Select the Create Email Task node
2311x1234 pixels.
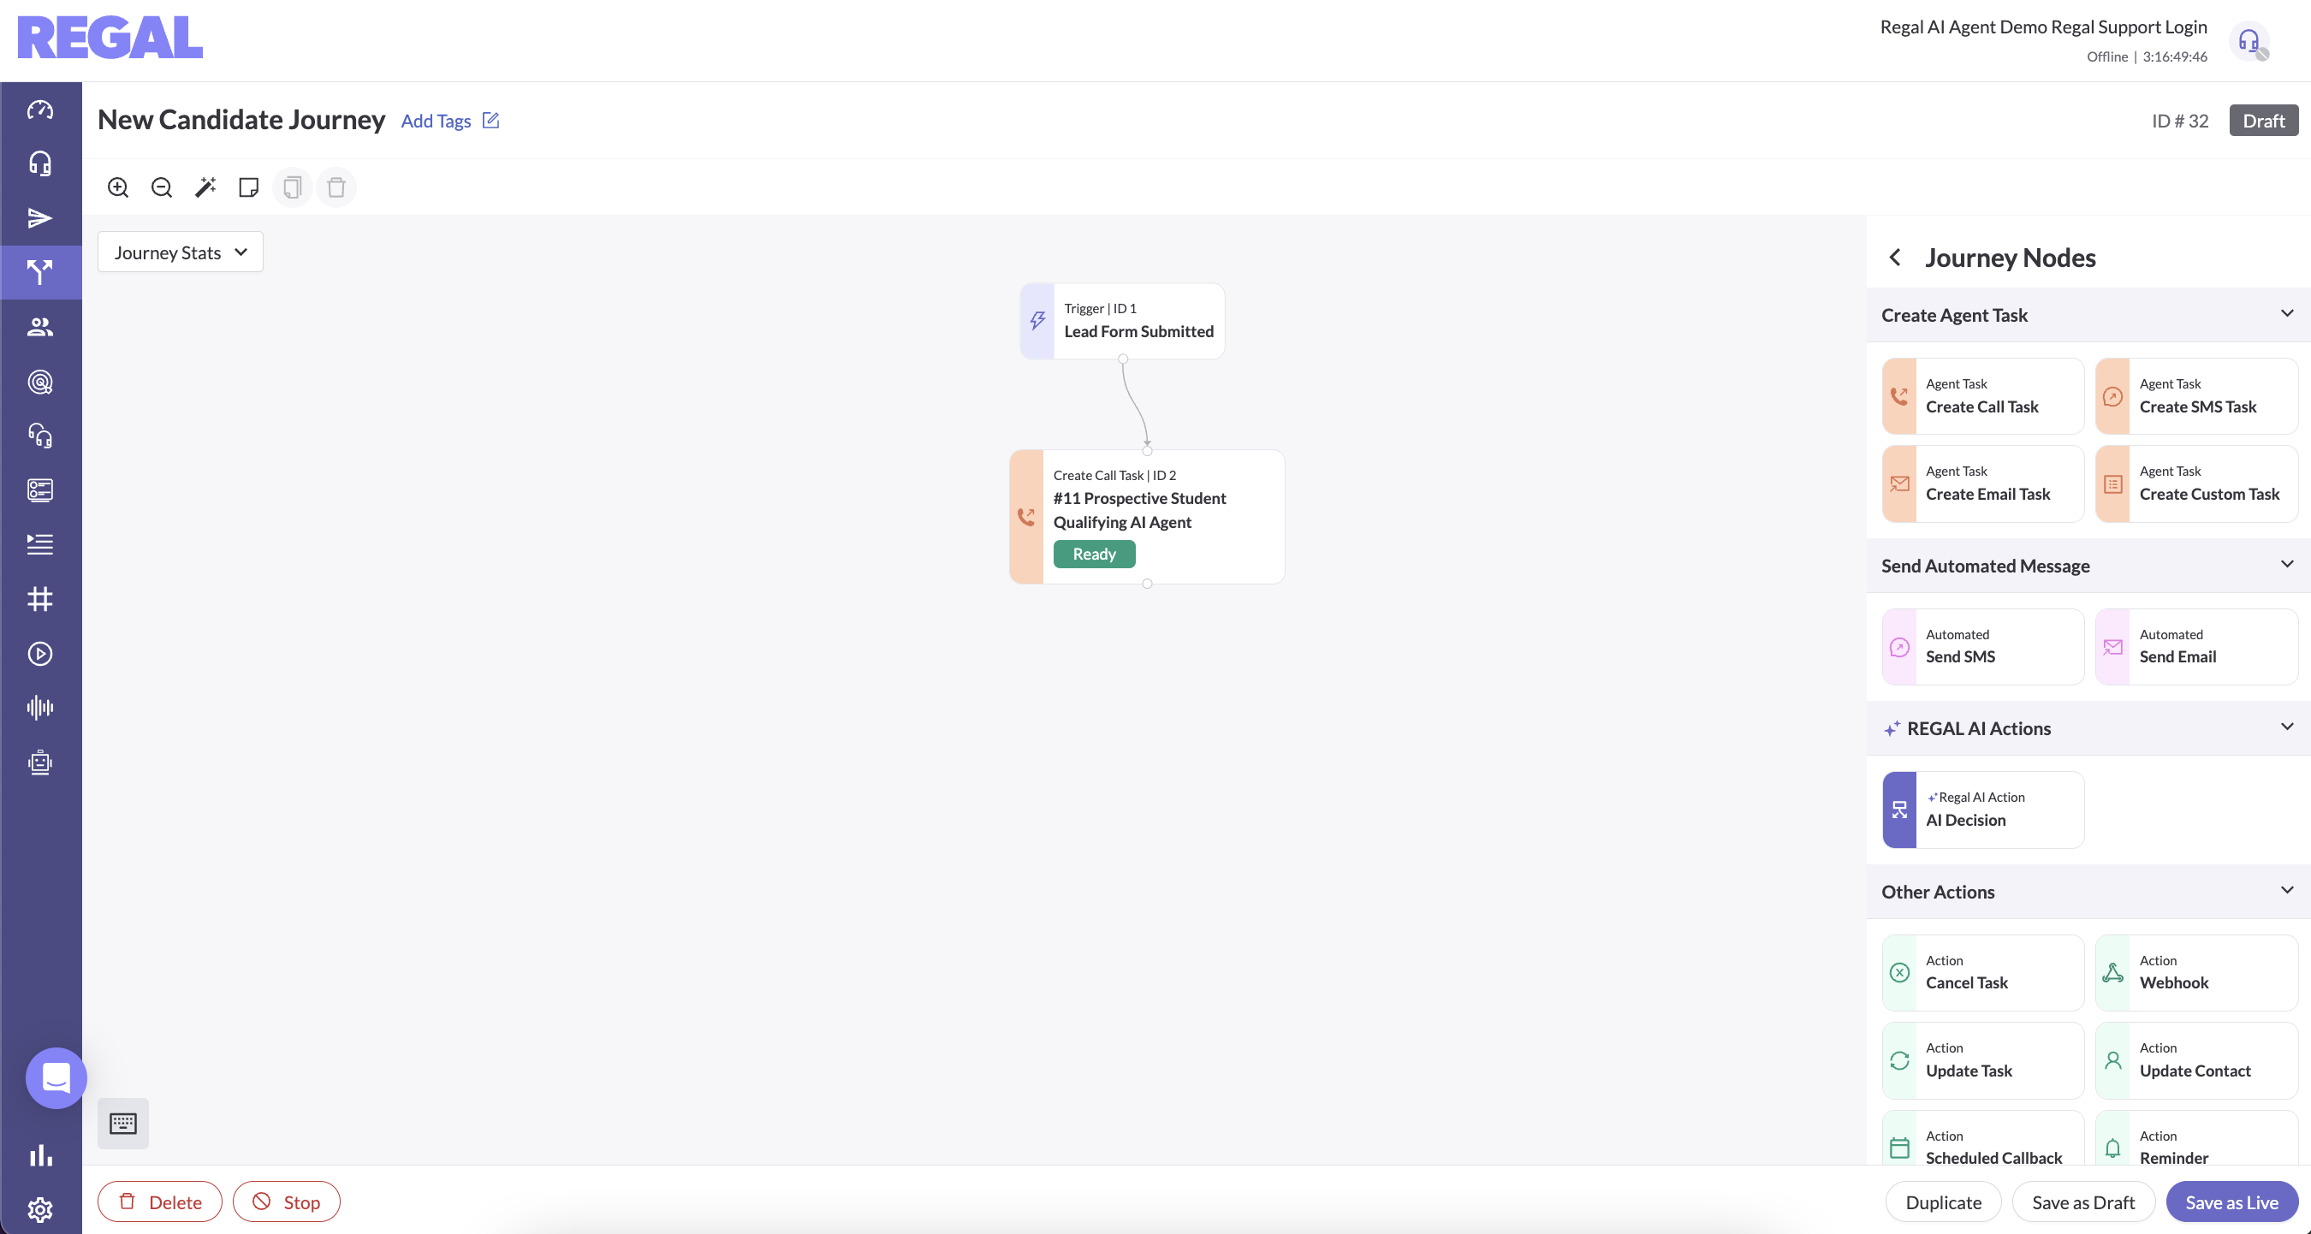pos(1982,484)
